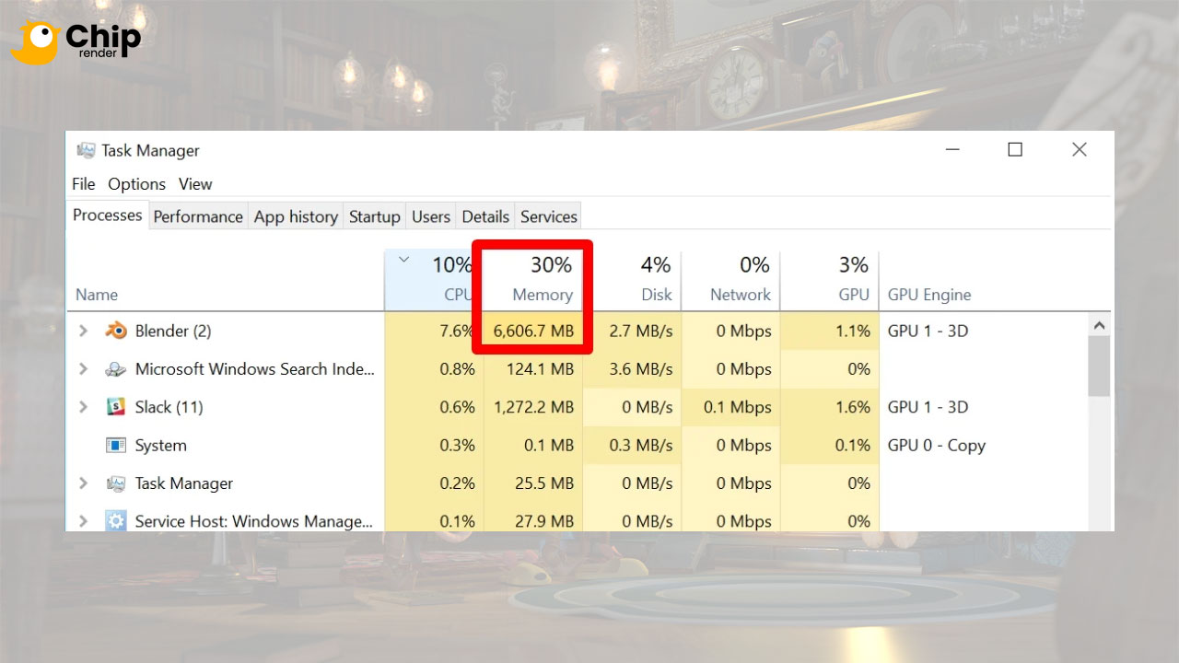Click the vertical scrollbar thumb
This screenshot has height=663, width=1179.
point(1099,366)
